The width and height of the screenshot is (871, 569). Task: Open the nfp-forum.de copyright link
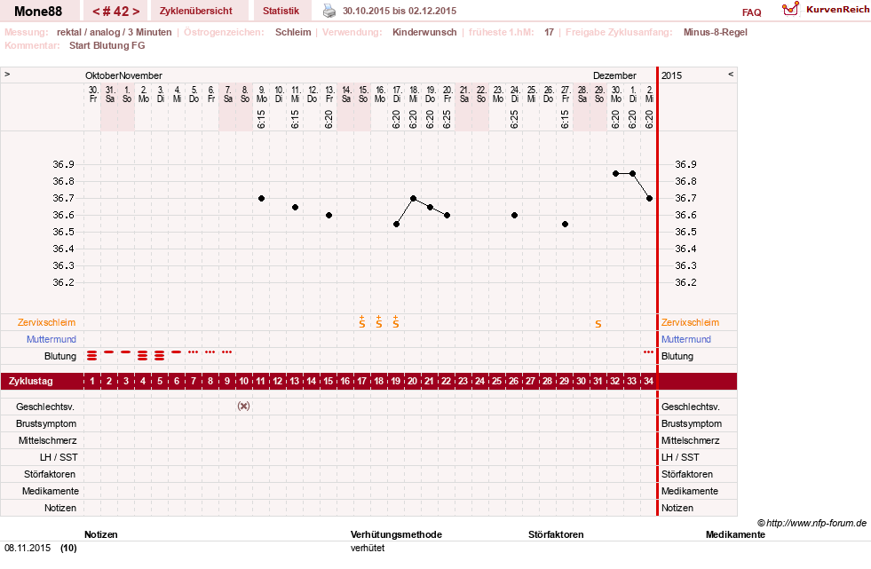(x=812, y=523)
